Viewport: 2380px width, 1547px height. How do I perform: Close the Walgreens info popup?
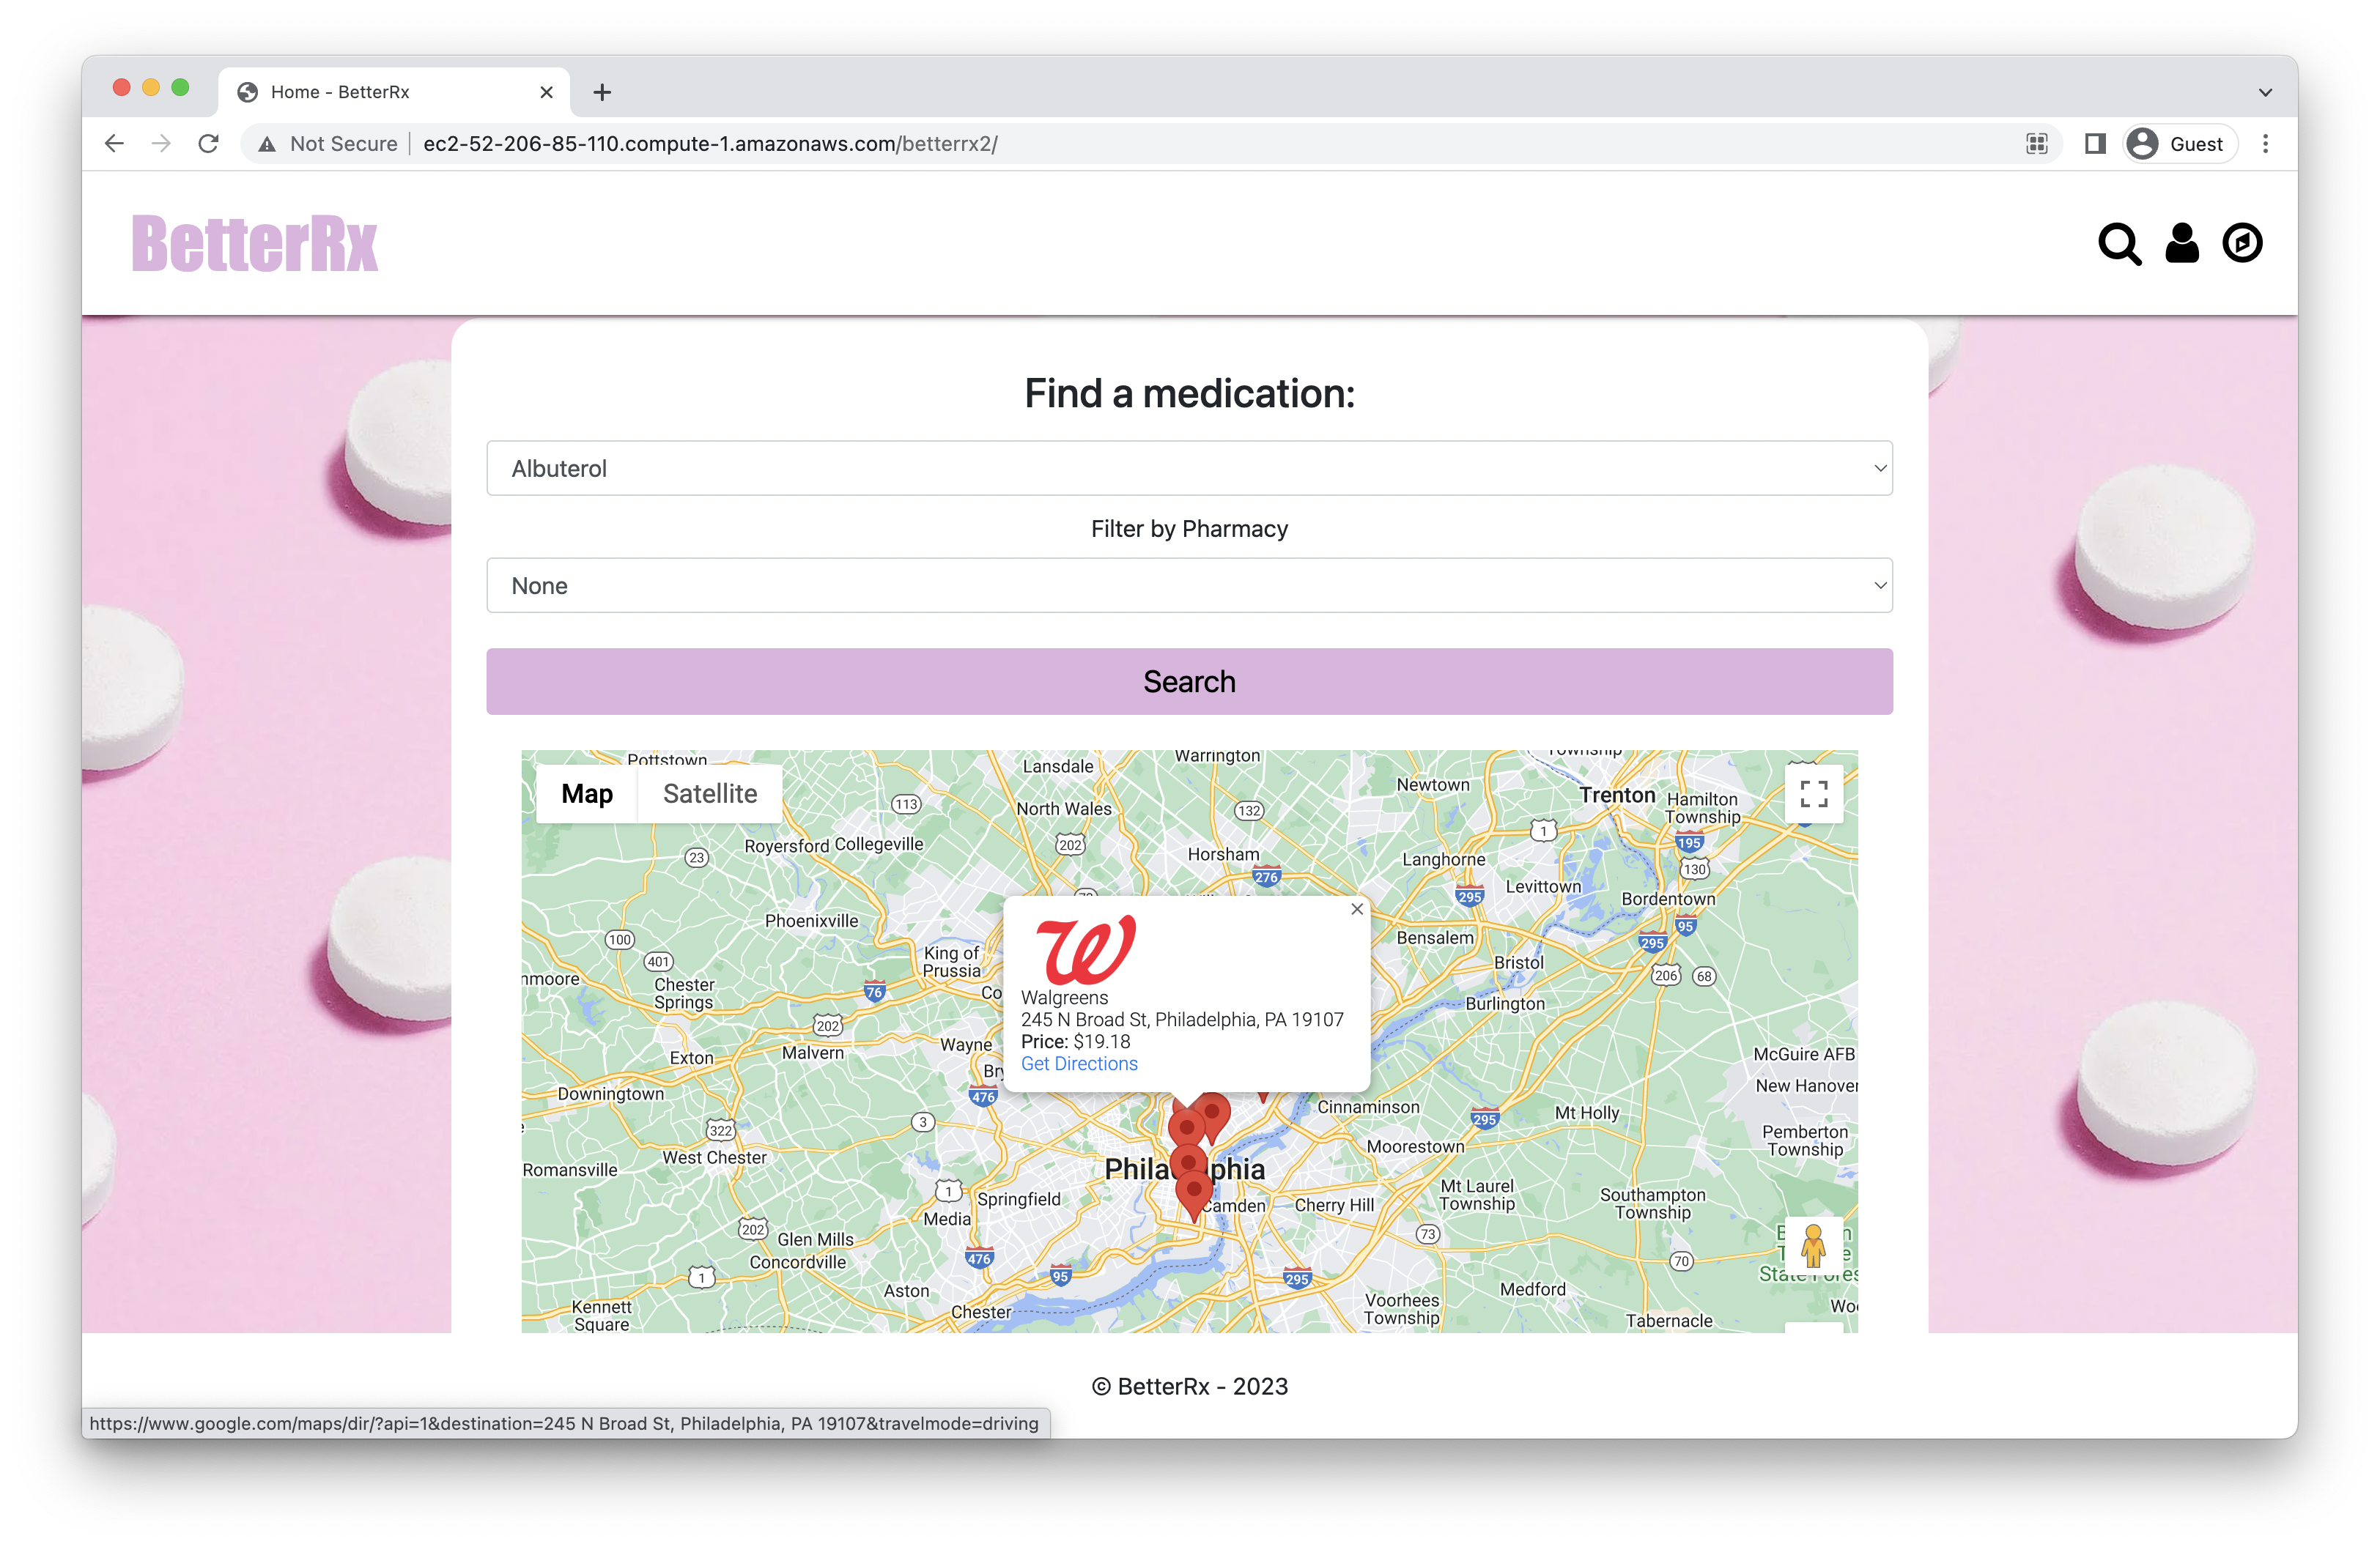pyautogui.click(x=1356, y=910)
